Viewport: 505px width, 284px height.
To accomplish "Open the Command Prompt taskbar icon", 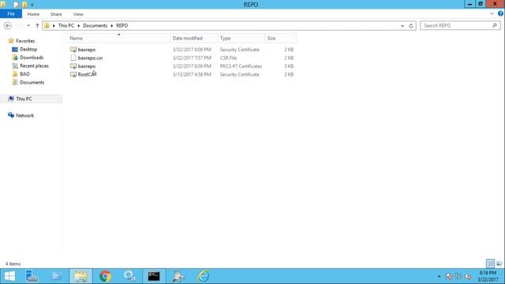I will click(x=154, y=276).
